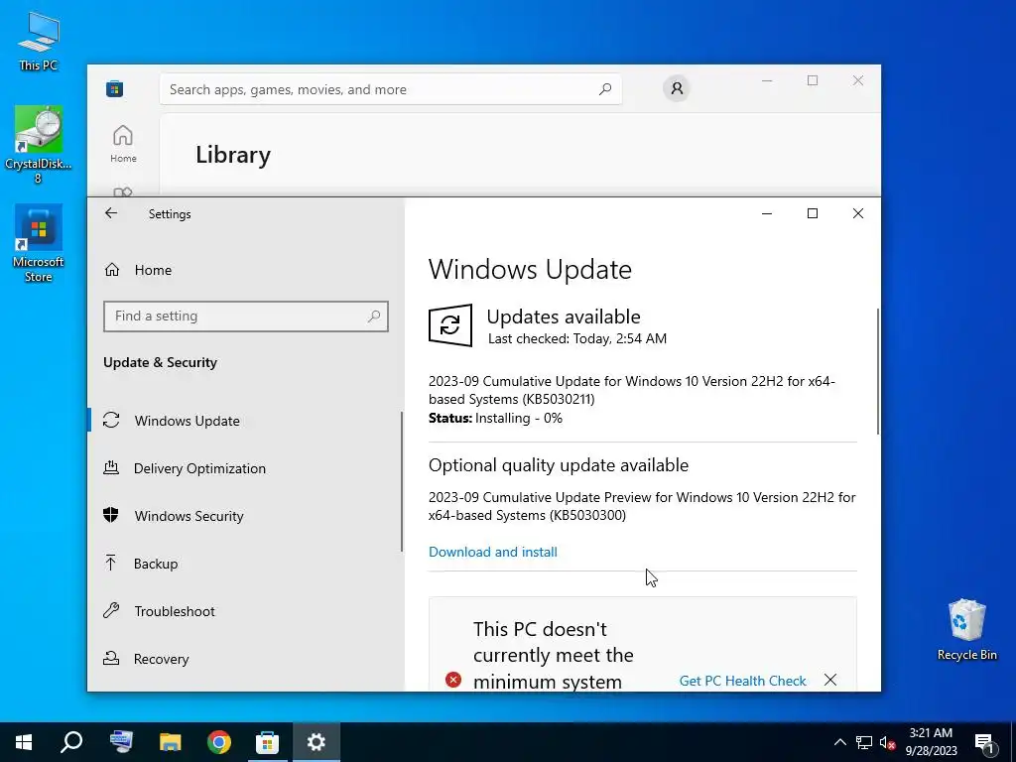
Task: Open Windows Start menu
Action: coord(24,742)
